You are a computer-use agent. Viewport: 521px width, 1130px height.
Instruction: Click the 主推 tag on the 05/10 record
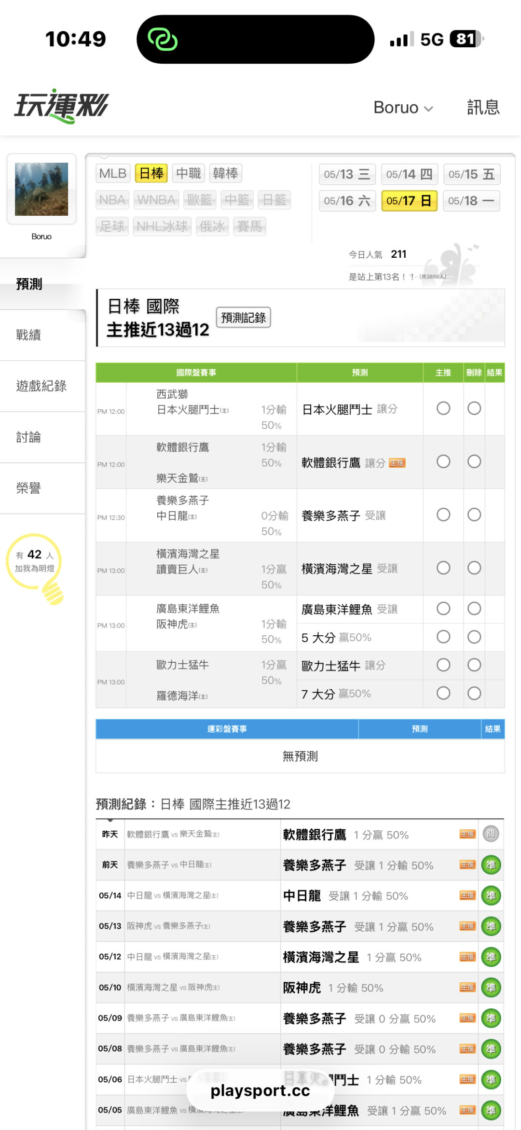click(x=467, y=988)
